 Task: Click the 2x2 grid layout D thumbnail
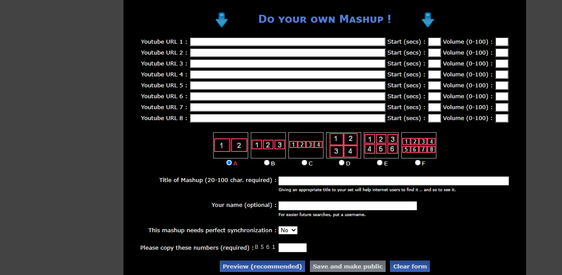pos(343,145)
